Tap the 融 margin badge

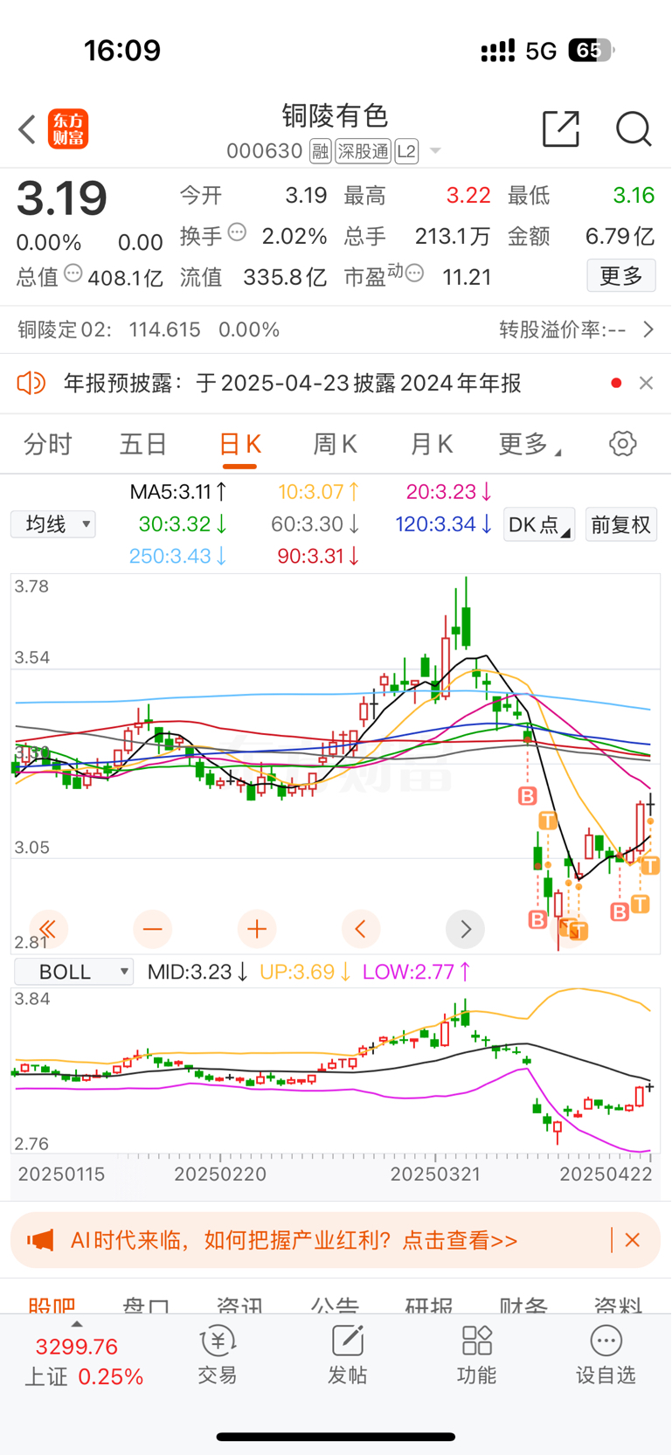click(x=321, y=152)
